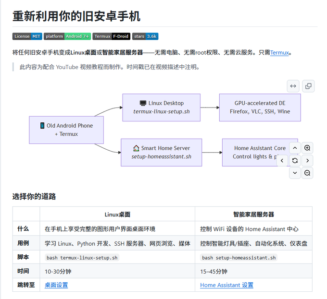Click the 时间 row label

click(23, 271)
